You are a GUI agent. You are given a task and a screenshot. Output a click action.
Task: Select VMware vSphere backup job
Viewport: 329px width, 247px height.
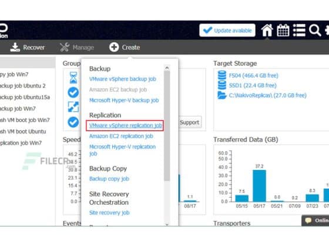(x=123, y=79)
